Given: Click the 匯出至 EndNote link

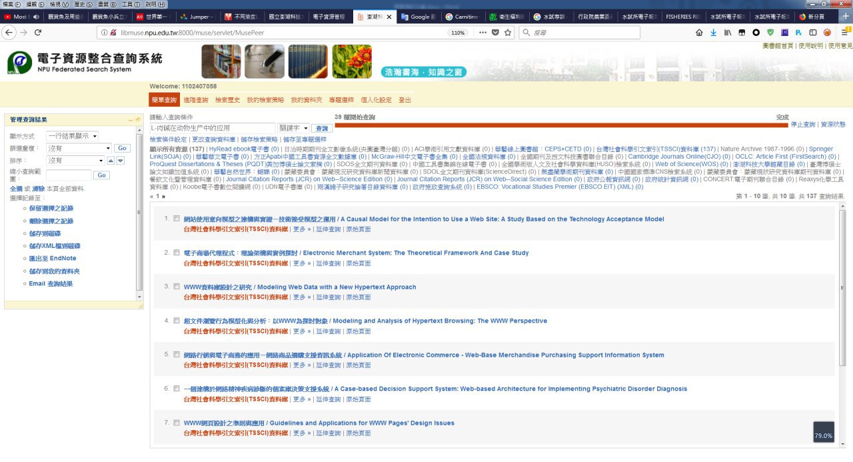Looking at the screenshot, I should pos(53,258).
